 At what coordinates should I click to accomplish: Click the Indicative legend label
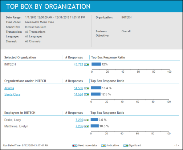113,145
